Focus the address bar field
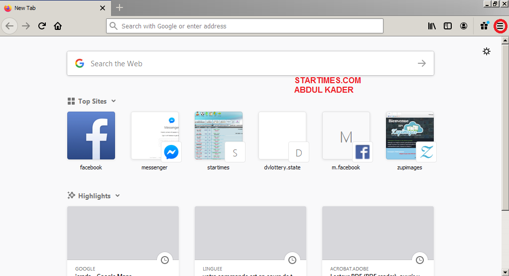This screenshot has width=509, height=276. click(x=245, y=26)
